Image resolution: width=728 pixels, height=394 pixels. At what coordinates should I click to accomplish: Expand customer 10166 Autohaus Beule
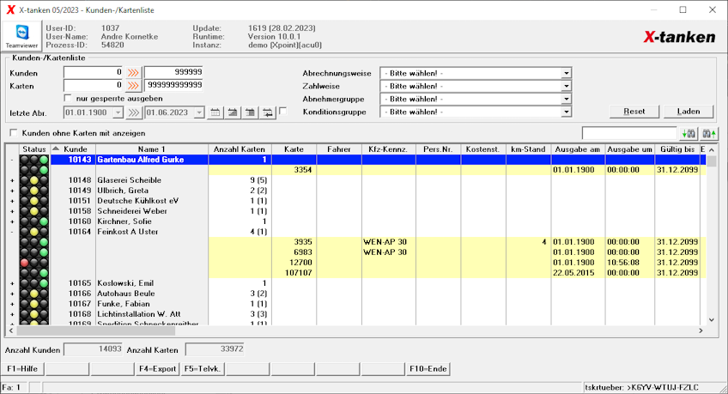(x=12, y=294)
